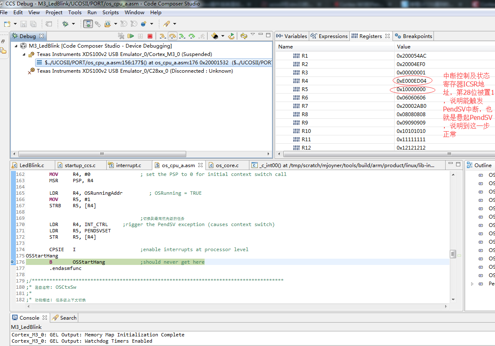This screenshot has width=495, height=346.
Task: Collapse the Cortex_M3_0 emulator node
Action: pos(24,54)
